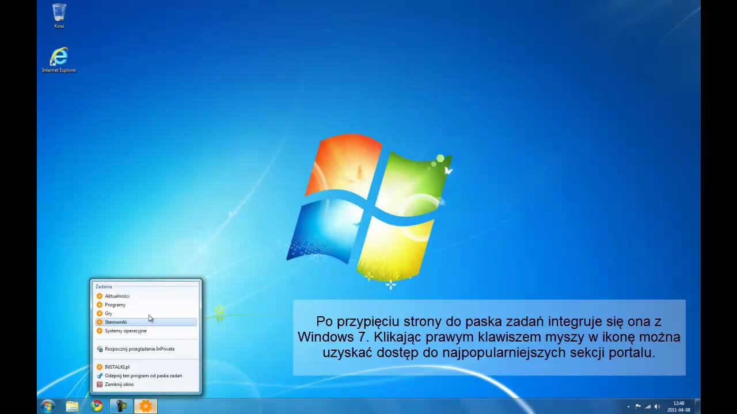Select the Internet Explorer desktop shortcut
The height and width of the screenshot is (414, 737).
59,60
